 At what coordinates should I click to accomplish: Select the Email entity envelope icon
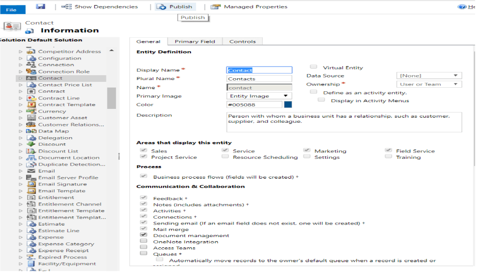pyautogui.click(x=31, y=171)
